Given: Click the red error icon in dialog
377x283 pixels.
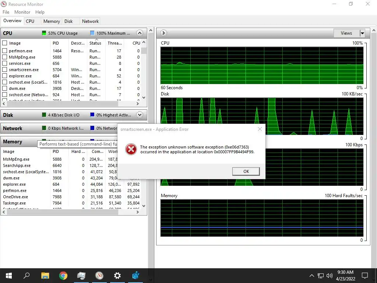Looking at the screenshot, I should point(131,150).
